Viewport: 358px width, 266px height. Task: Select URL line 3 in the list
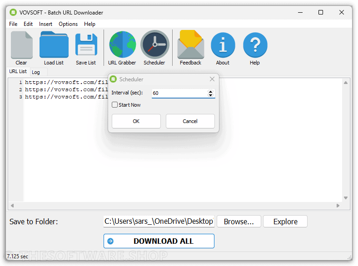coord(66,97)
